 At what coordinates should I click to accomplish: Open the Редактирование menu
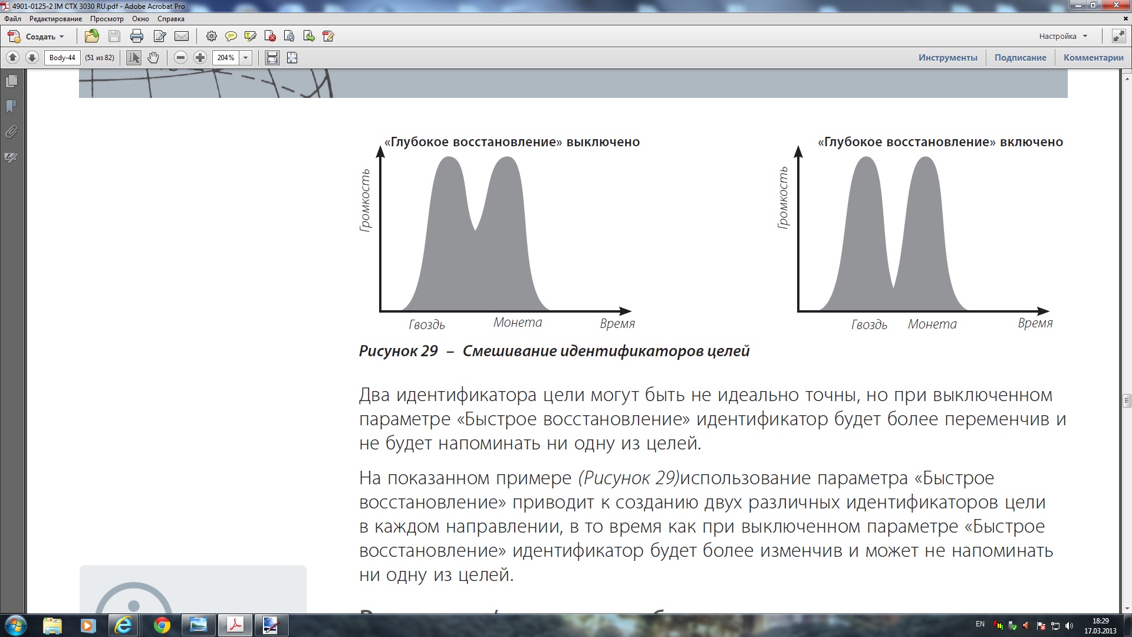coord(55,19)
